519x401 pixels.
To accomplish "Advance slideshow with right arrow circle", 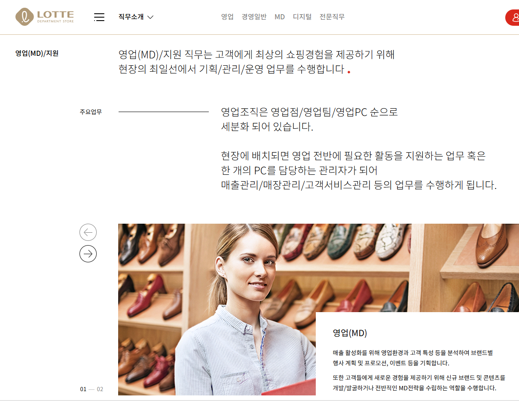I will (88, 254).
